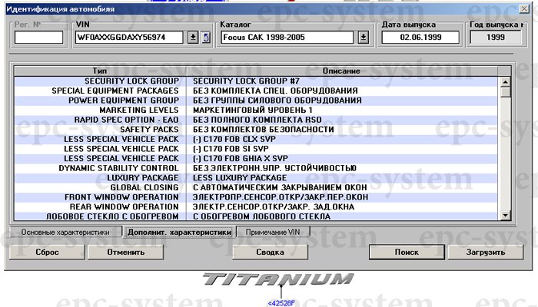Select the REAR WINDOW OPERATION row
The width and height of the screenshot is (538, 307).
tap(256, 207)
